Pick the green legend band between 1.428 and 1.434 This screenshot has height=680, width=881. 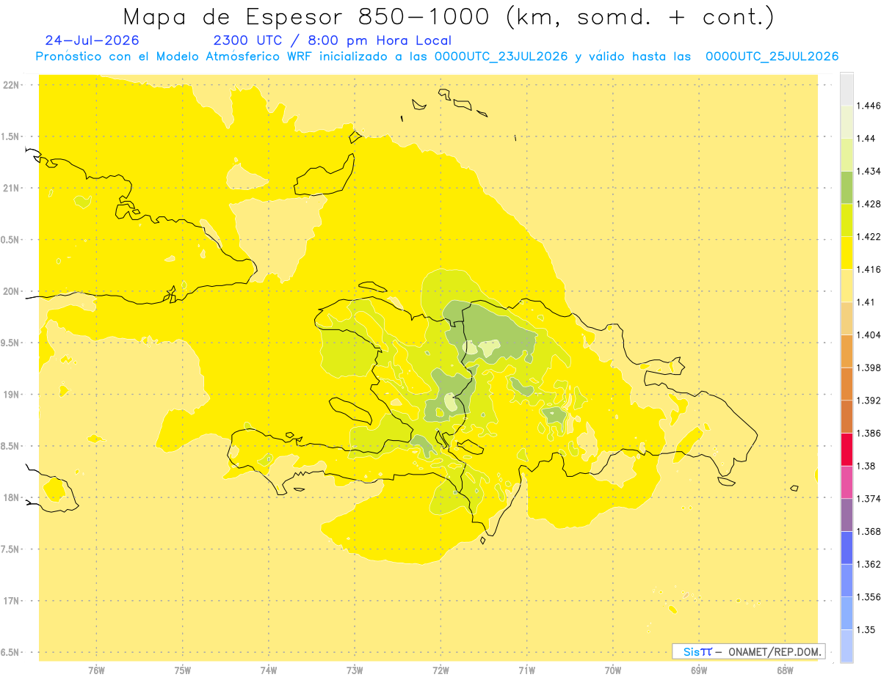click(x=846, y=187)
